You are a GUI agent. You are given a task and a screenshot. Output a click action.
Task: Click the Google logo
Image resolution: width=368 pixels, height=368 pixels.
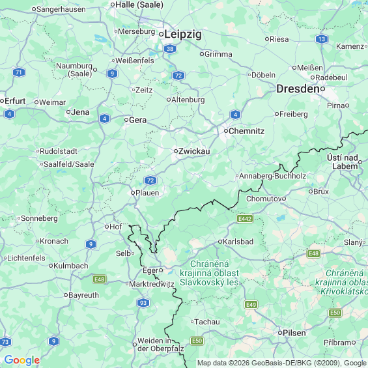(22, 360)
